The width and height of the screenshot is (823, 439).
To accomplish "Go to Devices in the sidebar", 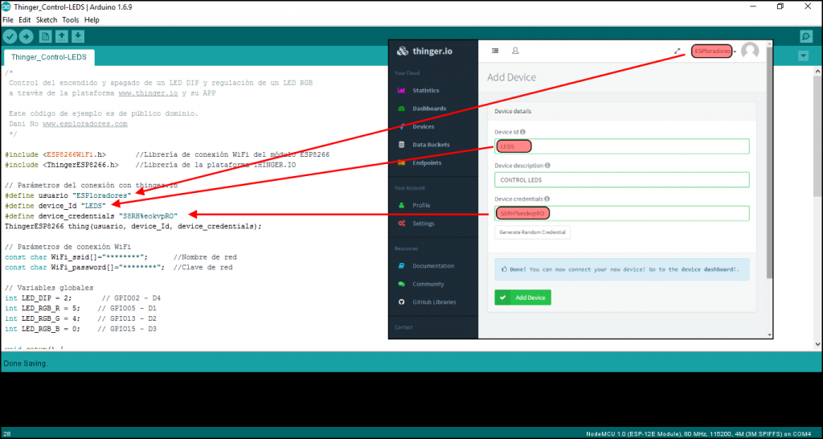I will click(423, 126).
